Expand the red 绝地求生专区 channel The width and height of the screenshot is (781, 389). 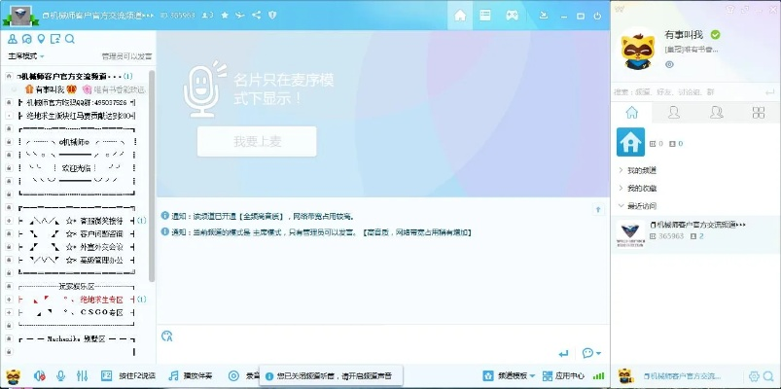(x=9, y=300)
